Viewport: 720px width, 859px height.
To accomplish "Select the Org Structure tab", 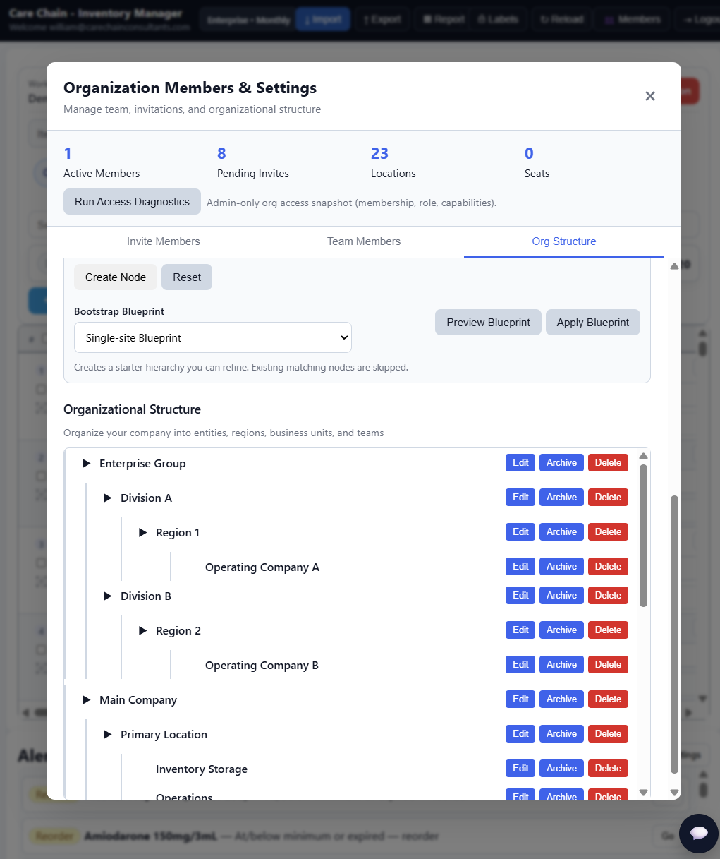I will (563, 241).
